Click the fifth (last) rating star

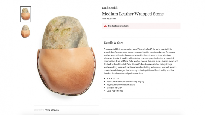click(x=43, y=110)
